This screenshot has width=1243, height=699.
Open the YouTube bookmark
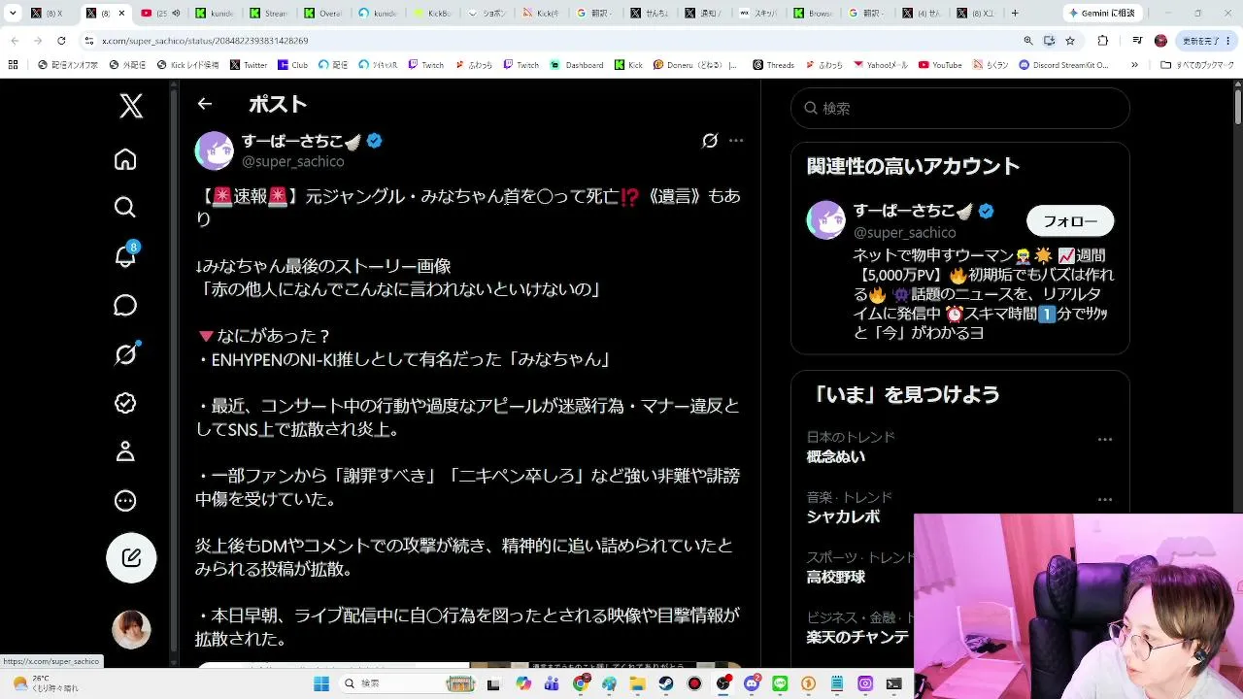[x=940, y=65]
